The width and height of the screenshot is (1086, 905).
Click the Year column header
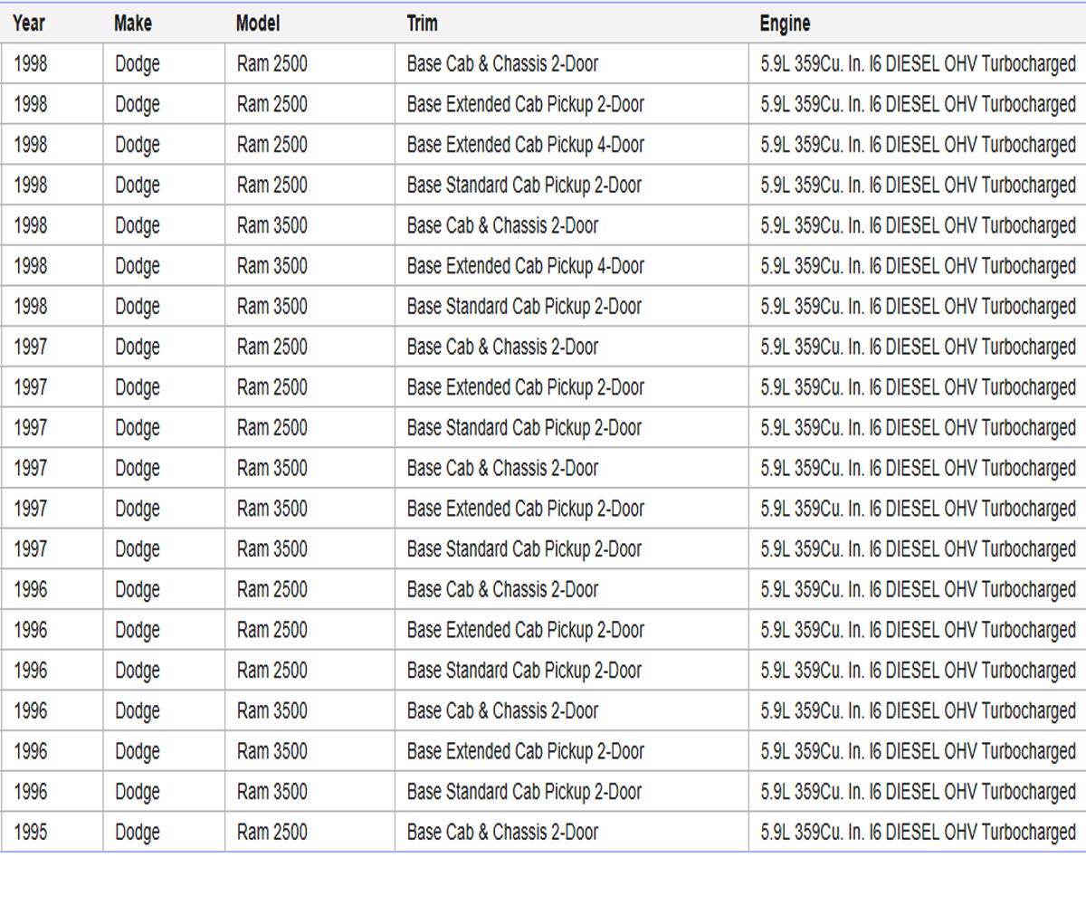(29, 24)
